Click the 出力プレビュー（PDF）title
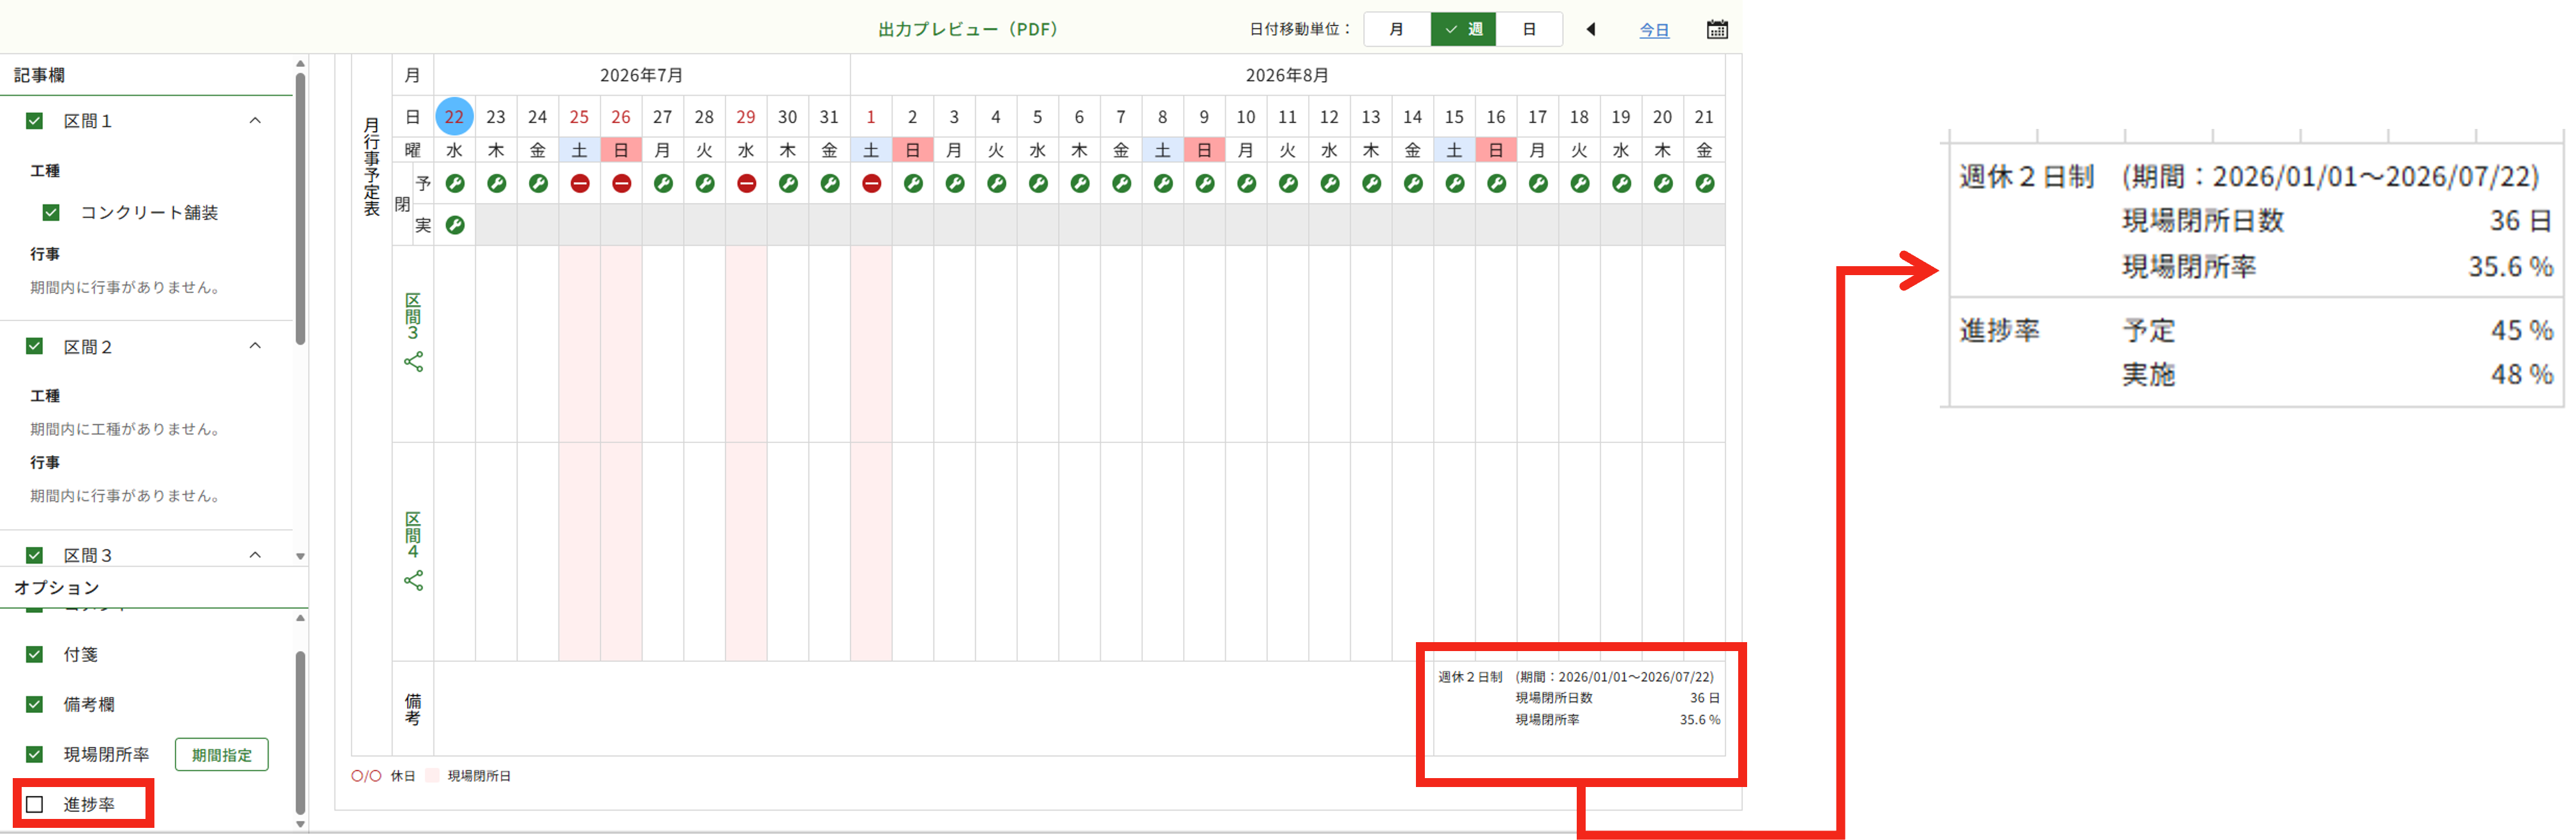 [x=968, y=29]
